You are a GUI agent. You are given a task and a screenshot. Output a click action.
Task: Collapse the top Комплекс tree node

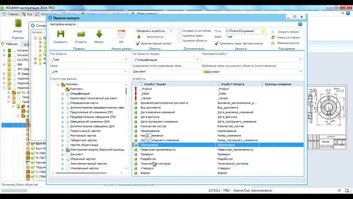[58, 85]
